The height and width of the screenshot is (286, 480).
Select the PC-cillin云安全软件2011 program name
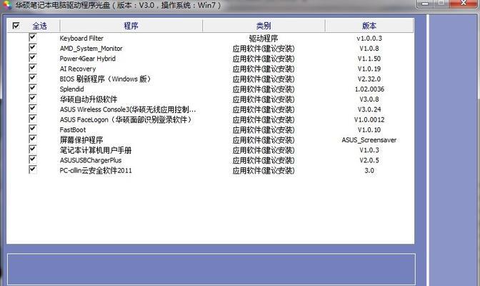point(96,170)
